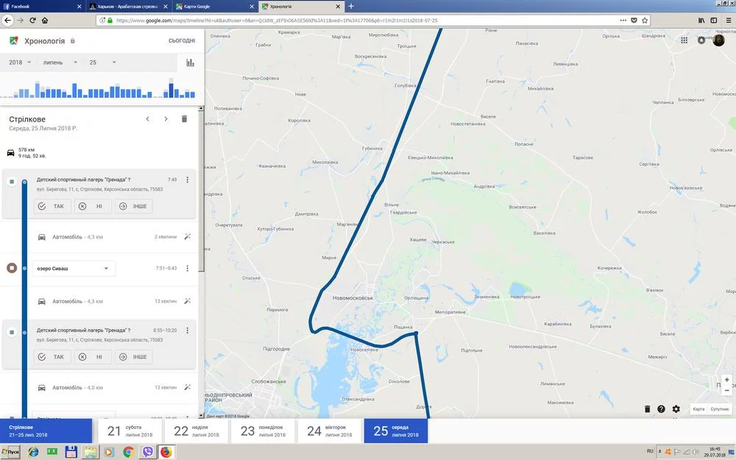Screen dimensions: 736x460
Task: Close the Хронологія browser tab
Action: click(x=338, y=7)
